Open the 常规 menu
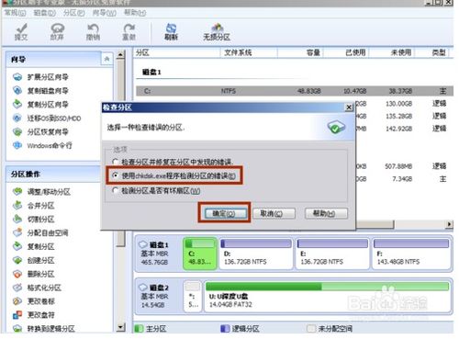The width and height of the screenshot is (459, 339). tap(15, 13)
